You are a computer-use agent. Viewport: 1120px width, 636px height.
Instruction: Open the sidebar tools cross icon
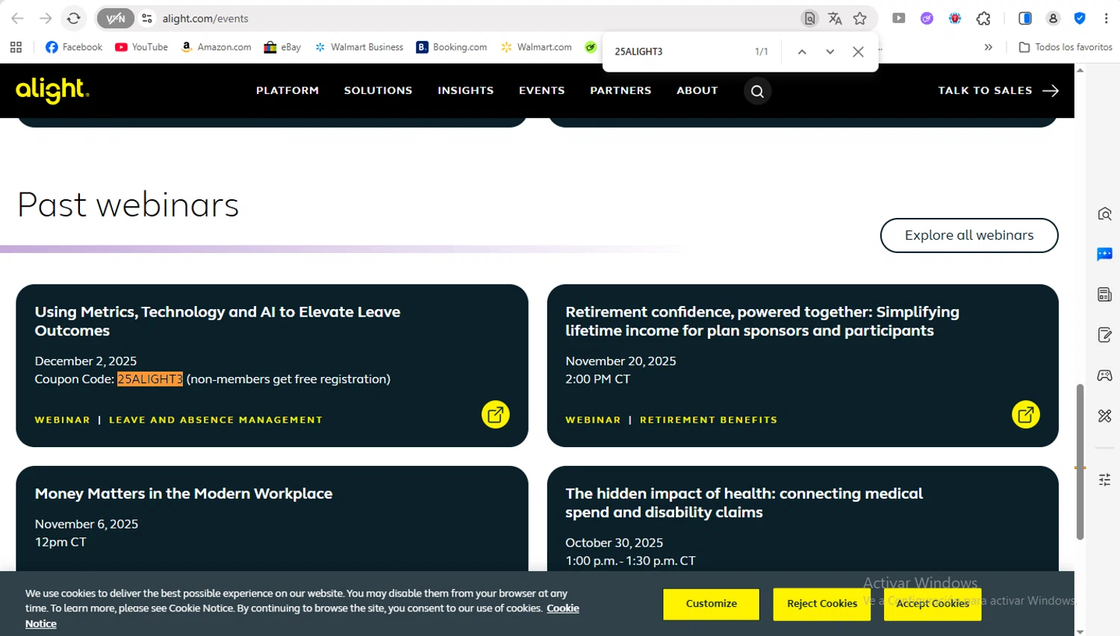[x=1105, y=416]
